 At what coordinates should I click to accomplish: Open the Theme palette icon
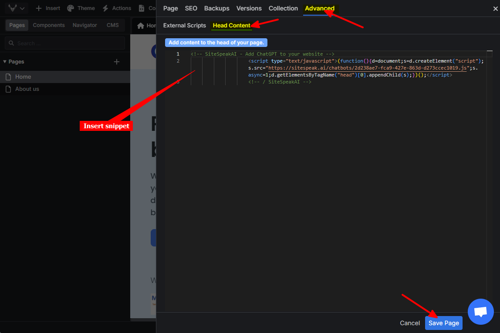[70, 8]
